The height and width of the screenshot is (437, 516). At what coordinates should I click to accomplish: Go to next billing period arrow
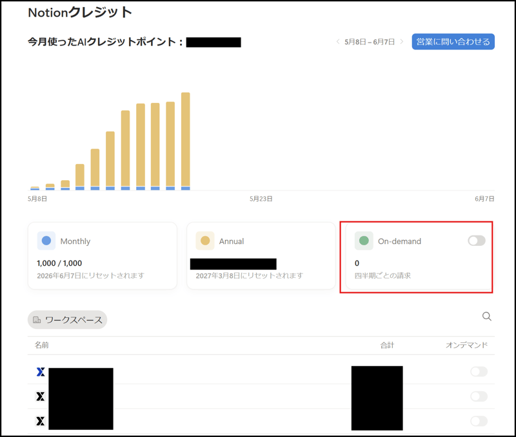[401, 42]
